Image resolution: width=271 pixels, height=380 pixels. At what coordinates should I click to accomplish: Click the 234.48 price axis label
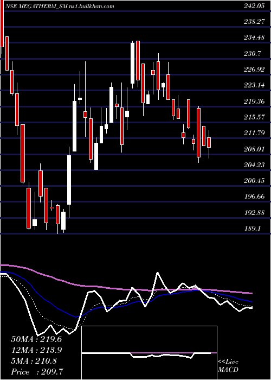[x=254, y=37]
